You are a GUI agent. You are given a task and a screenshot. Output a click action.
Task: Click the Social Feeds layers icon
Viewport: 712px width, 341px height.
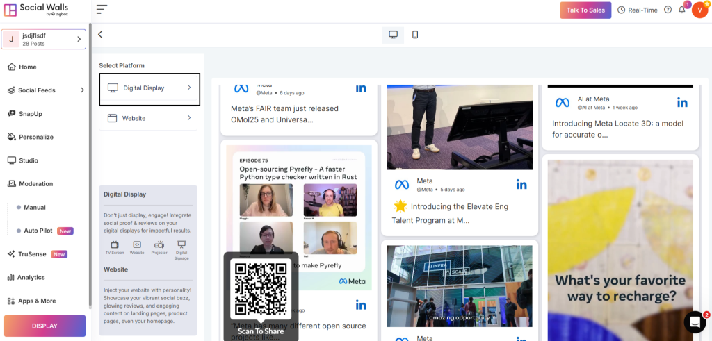pyautogui.click(x=11, y=90)
